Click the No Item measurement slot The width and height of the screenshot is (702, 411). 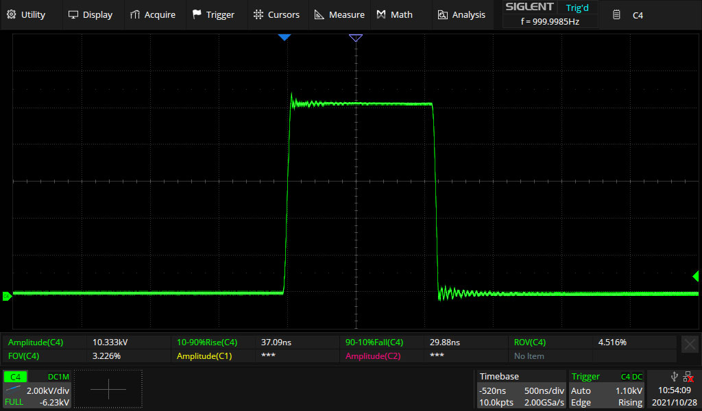point(529,356)
